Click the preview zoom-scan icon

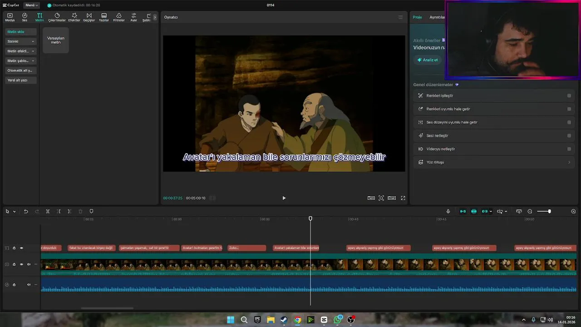[381, 198]
